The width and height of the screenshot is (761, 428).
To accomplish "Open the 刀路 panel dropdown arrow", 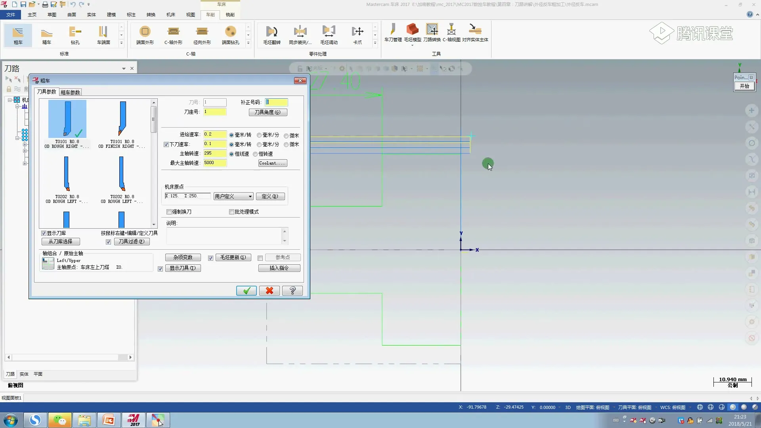I will 124,69.
